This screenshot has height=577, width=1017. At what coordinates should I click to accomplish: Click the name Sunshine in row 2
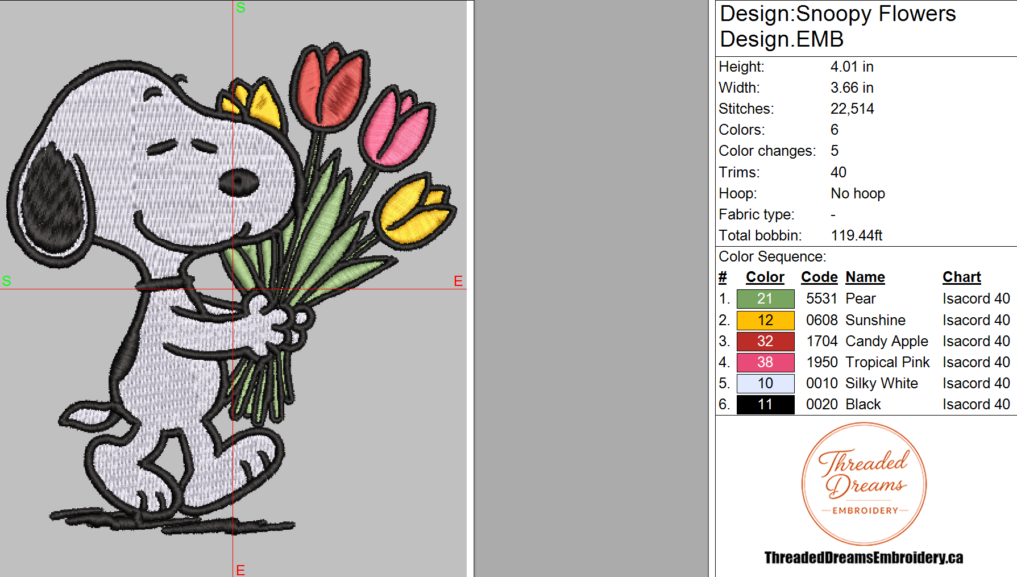(x=875, y=320)
